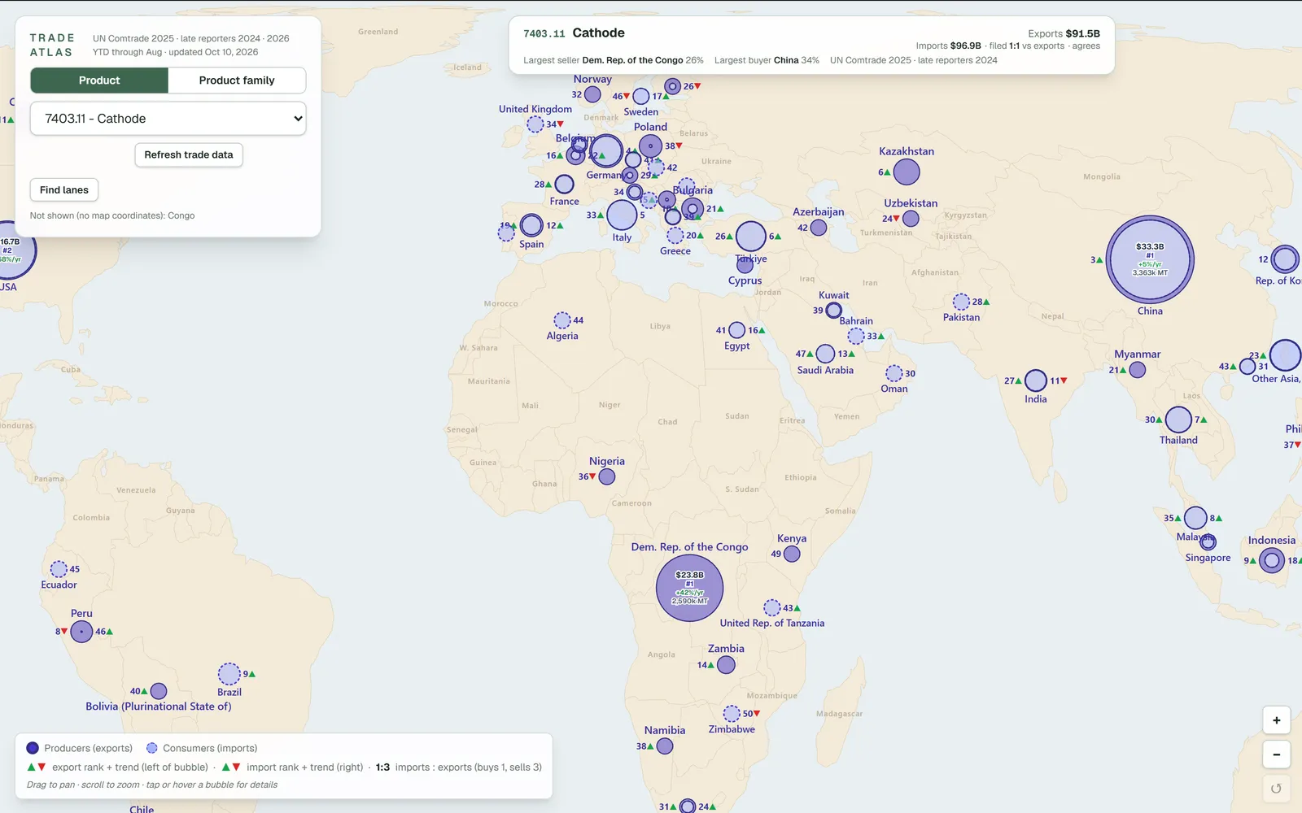Click the France bubble

565,185
